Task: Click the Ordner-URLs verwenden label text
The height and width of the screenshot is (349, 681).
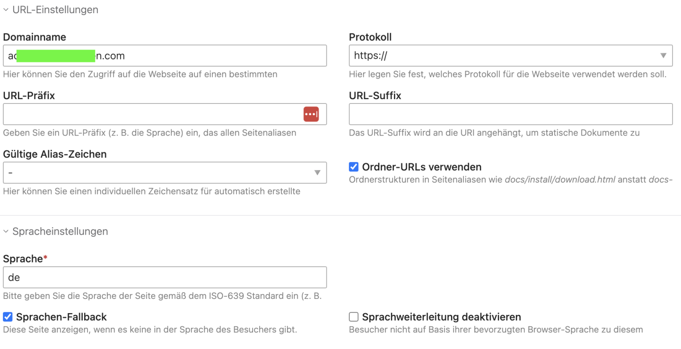Action: pos(421,167)
